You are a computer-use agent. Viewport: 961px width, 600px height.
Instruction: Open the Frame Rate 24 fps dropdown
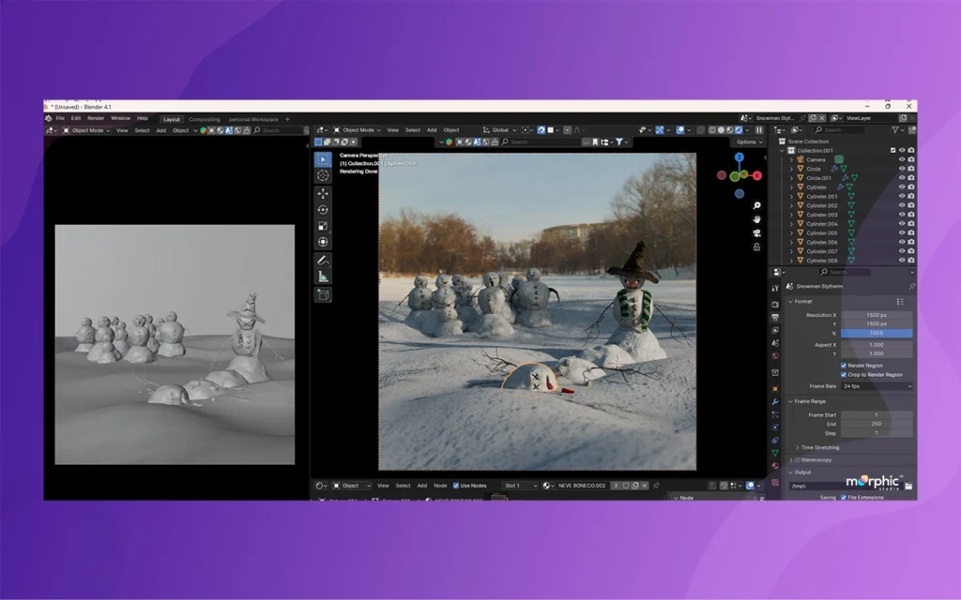(877, 386)
